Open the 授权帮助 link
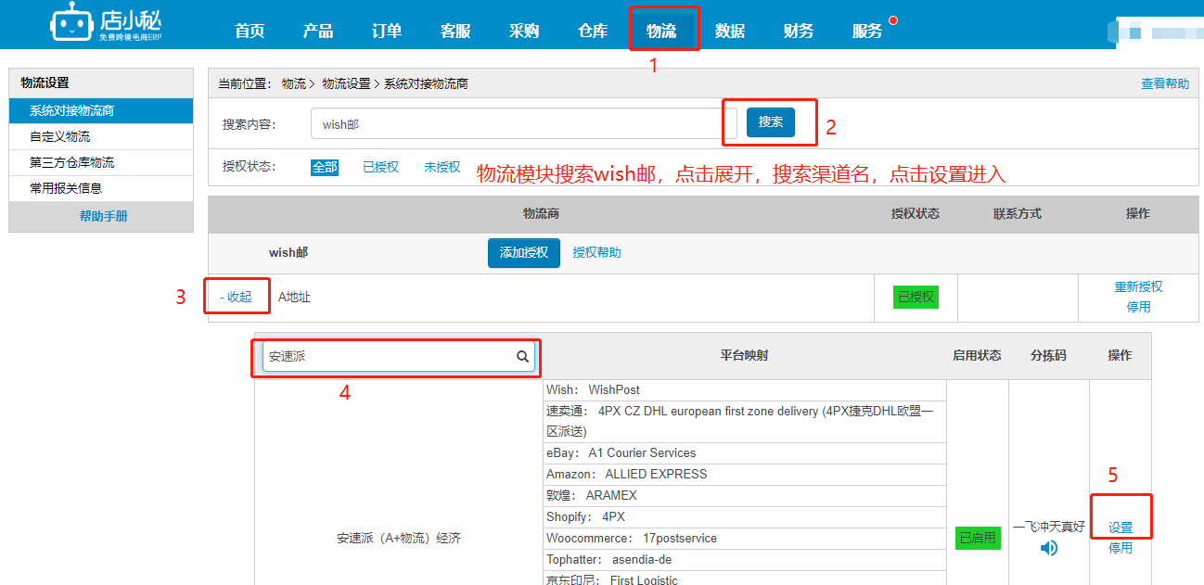1204x585 pixels. pos(597,252)
